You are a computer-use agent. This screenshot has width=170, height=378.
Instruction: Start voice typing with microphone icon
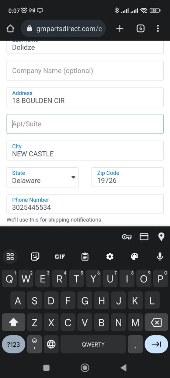(x=160, y=257)
